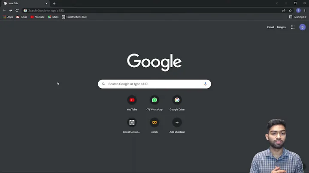Open a new tab with the plus button
The image size is (309, 173).
pos(54,3)
